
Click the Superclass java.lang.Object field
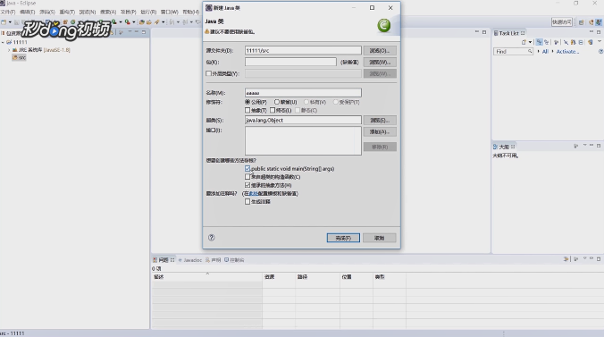tap(303, 121)
